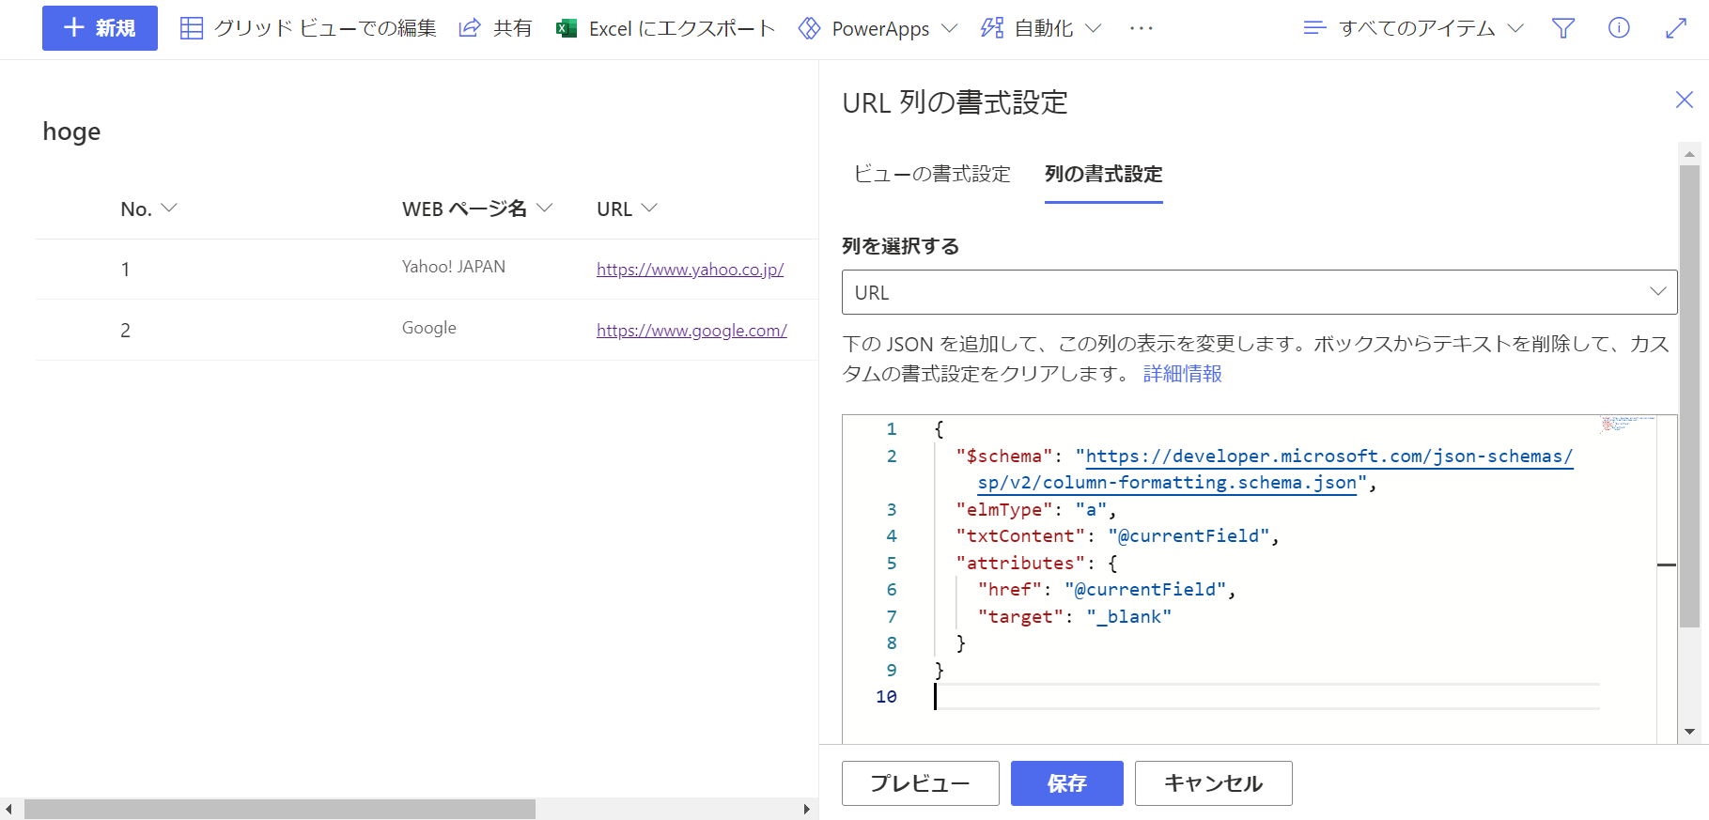This screenshot has width=1709, height=820.
Task: Click the right scroll arrow of list scrollbar
Action: (x=807, y=810)
